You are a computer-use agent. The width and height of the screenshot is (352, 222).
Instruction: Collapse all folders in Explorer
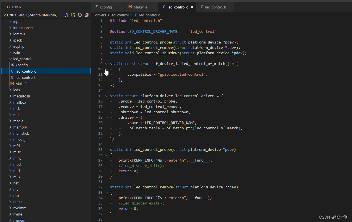(87, 15)
